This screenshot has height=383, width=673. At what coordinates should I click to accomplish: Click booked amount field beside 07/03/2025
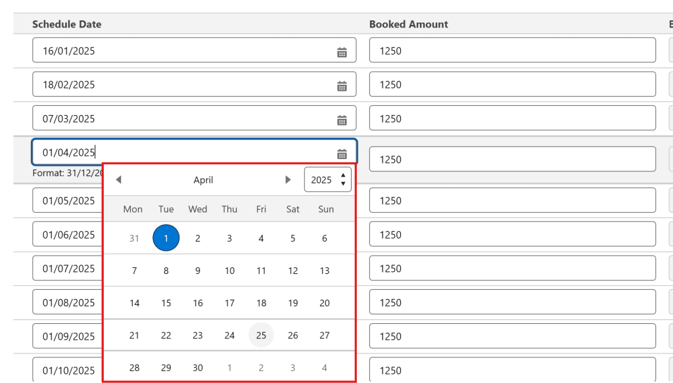click(x=512, y=119)
